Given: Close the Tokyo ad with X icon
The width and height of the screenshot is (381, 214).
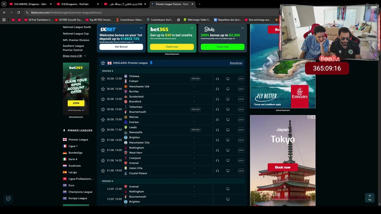Looking at the screenshot, I should coord(313,117).
